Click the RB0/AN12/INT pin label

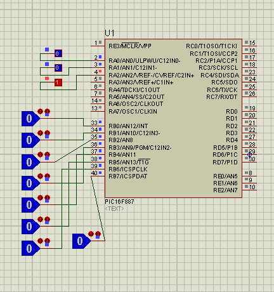128,126
